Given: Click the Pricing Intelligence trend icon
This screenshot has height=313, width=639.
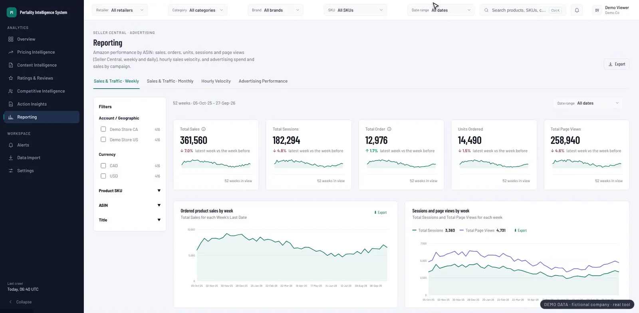Looking at the screenshot, I should 11,52.
